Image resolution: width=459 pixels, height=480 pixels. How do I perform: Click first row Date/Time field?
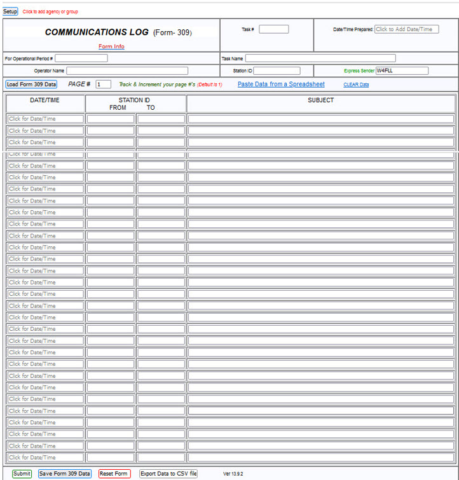(x=45, y=119)
